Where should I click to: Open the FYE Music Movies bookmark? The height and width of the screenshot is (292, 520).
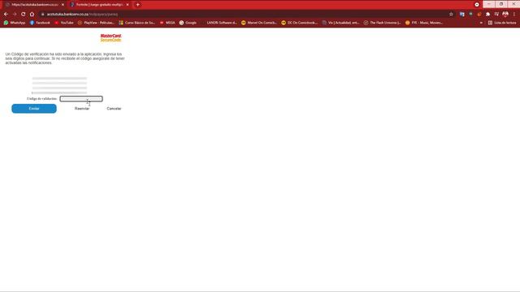(x=424, y=23)
